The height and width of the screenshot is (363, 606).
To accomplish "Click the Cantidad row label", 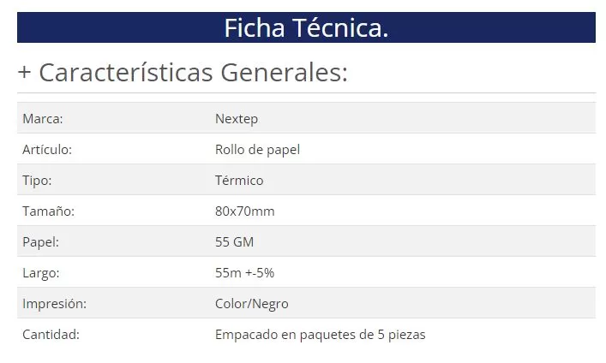I will pos(51,334).
